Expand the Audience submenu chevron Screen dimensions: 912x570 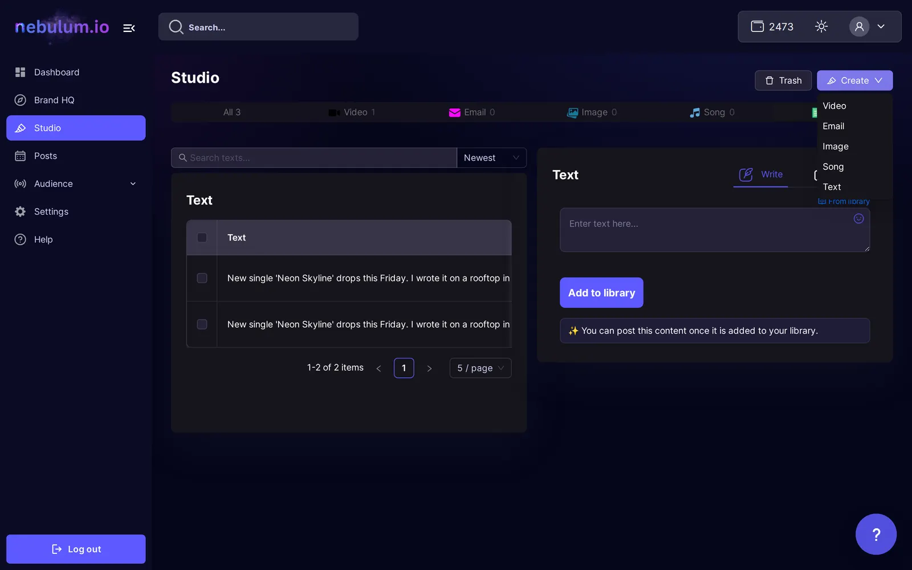coord(133,184)
